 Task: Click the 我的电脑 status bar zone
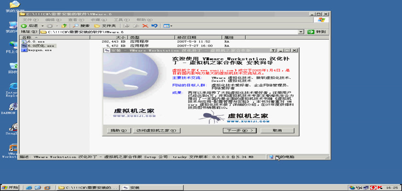click(297, 157)
